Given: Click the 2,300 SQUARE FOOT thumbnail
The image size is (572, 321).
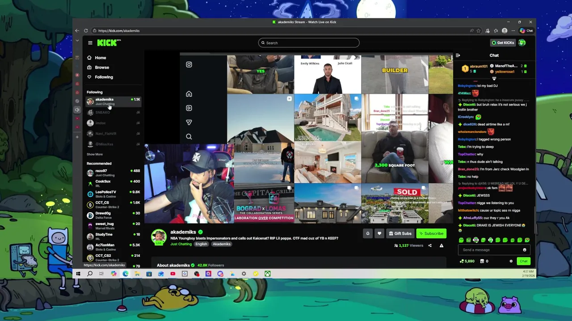Looking at the screenshot, I should 395,139.
